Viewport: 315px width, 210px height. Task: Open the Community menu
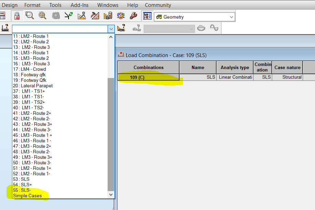pyautogui.click(x=158, y=5)
